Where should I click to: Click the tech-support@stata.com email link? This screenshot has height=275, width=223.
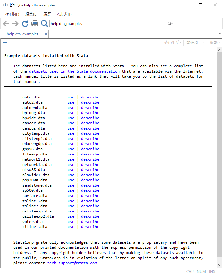point(72,263)
